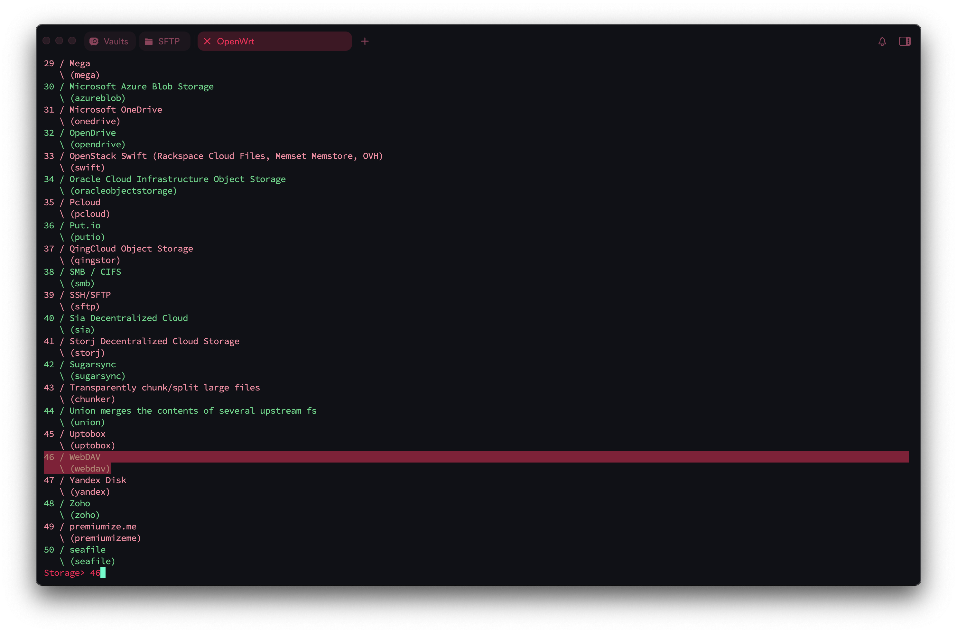957x633 pixels.
Task: Click the Yandex Disk option line
Action: 98,481
